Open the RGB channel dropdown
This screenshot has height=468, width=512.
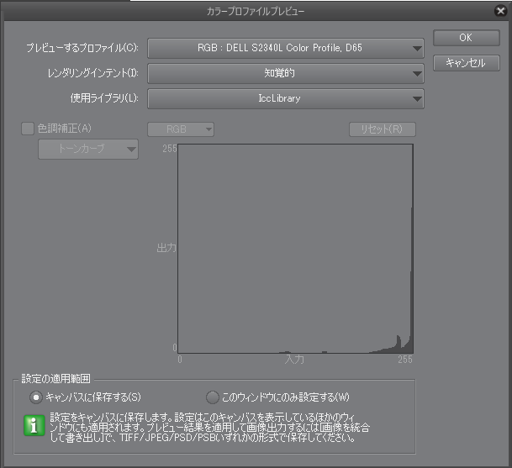click(181, 129)
